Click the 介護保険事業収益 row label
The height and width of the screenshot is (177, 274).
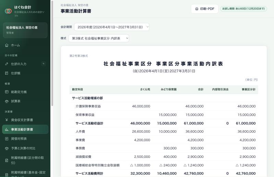88,106
